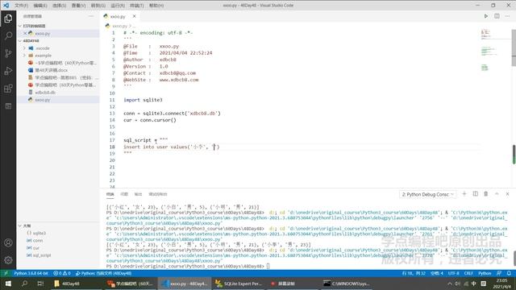Switch to the Output panel tab
Image resolution: width=516 pixels, height=290 pixels.
tap(138, 194)
